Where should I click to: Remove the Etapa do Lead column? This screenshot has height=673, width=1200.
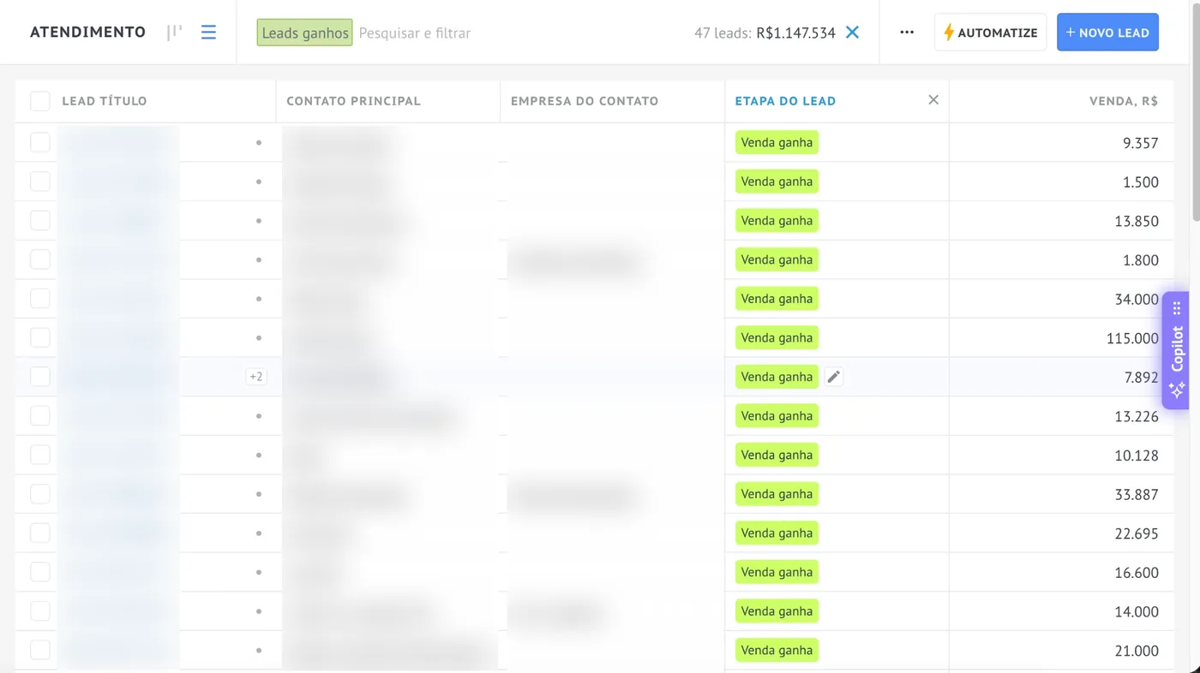[x=933, y=100]
